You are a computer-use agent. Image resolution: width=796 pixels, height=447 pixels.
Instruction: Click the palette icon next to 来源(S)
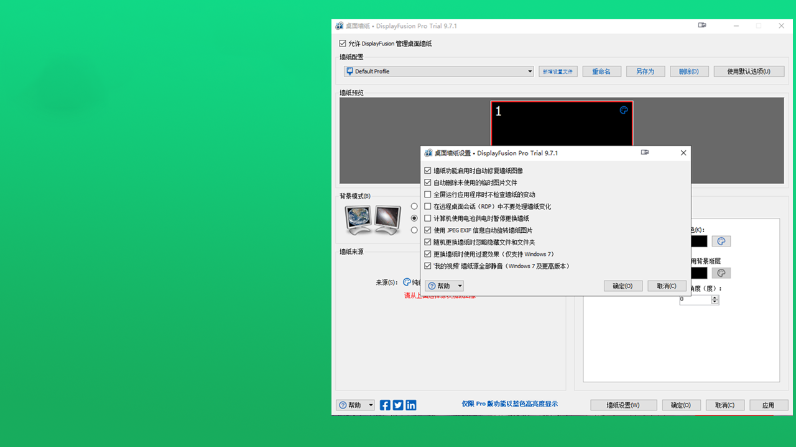tap(407, 282)
